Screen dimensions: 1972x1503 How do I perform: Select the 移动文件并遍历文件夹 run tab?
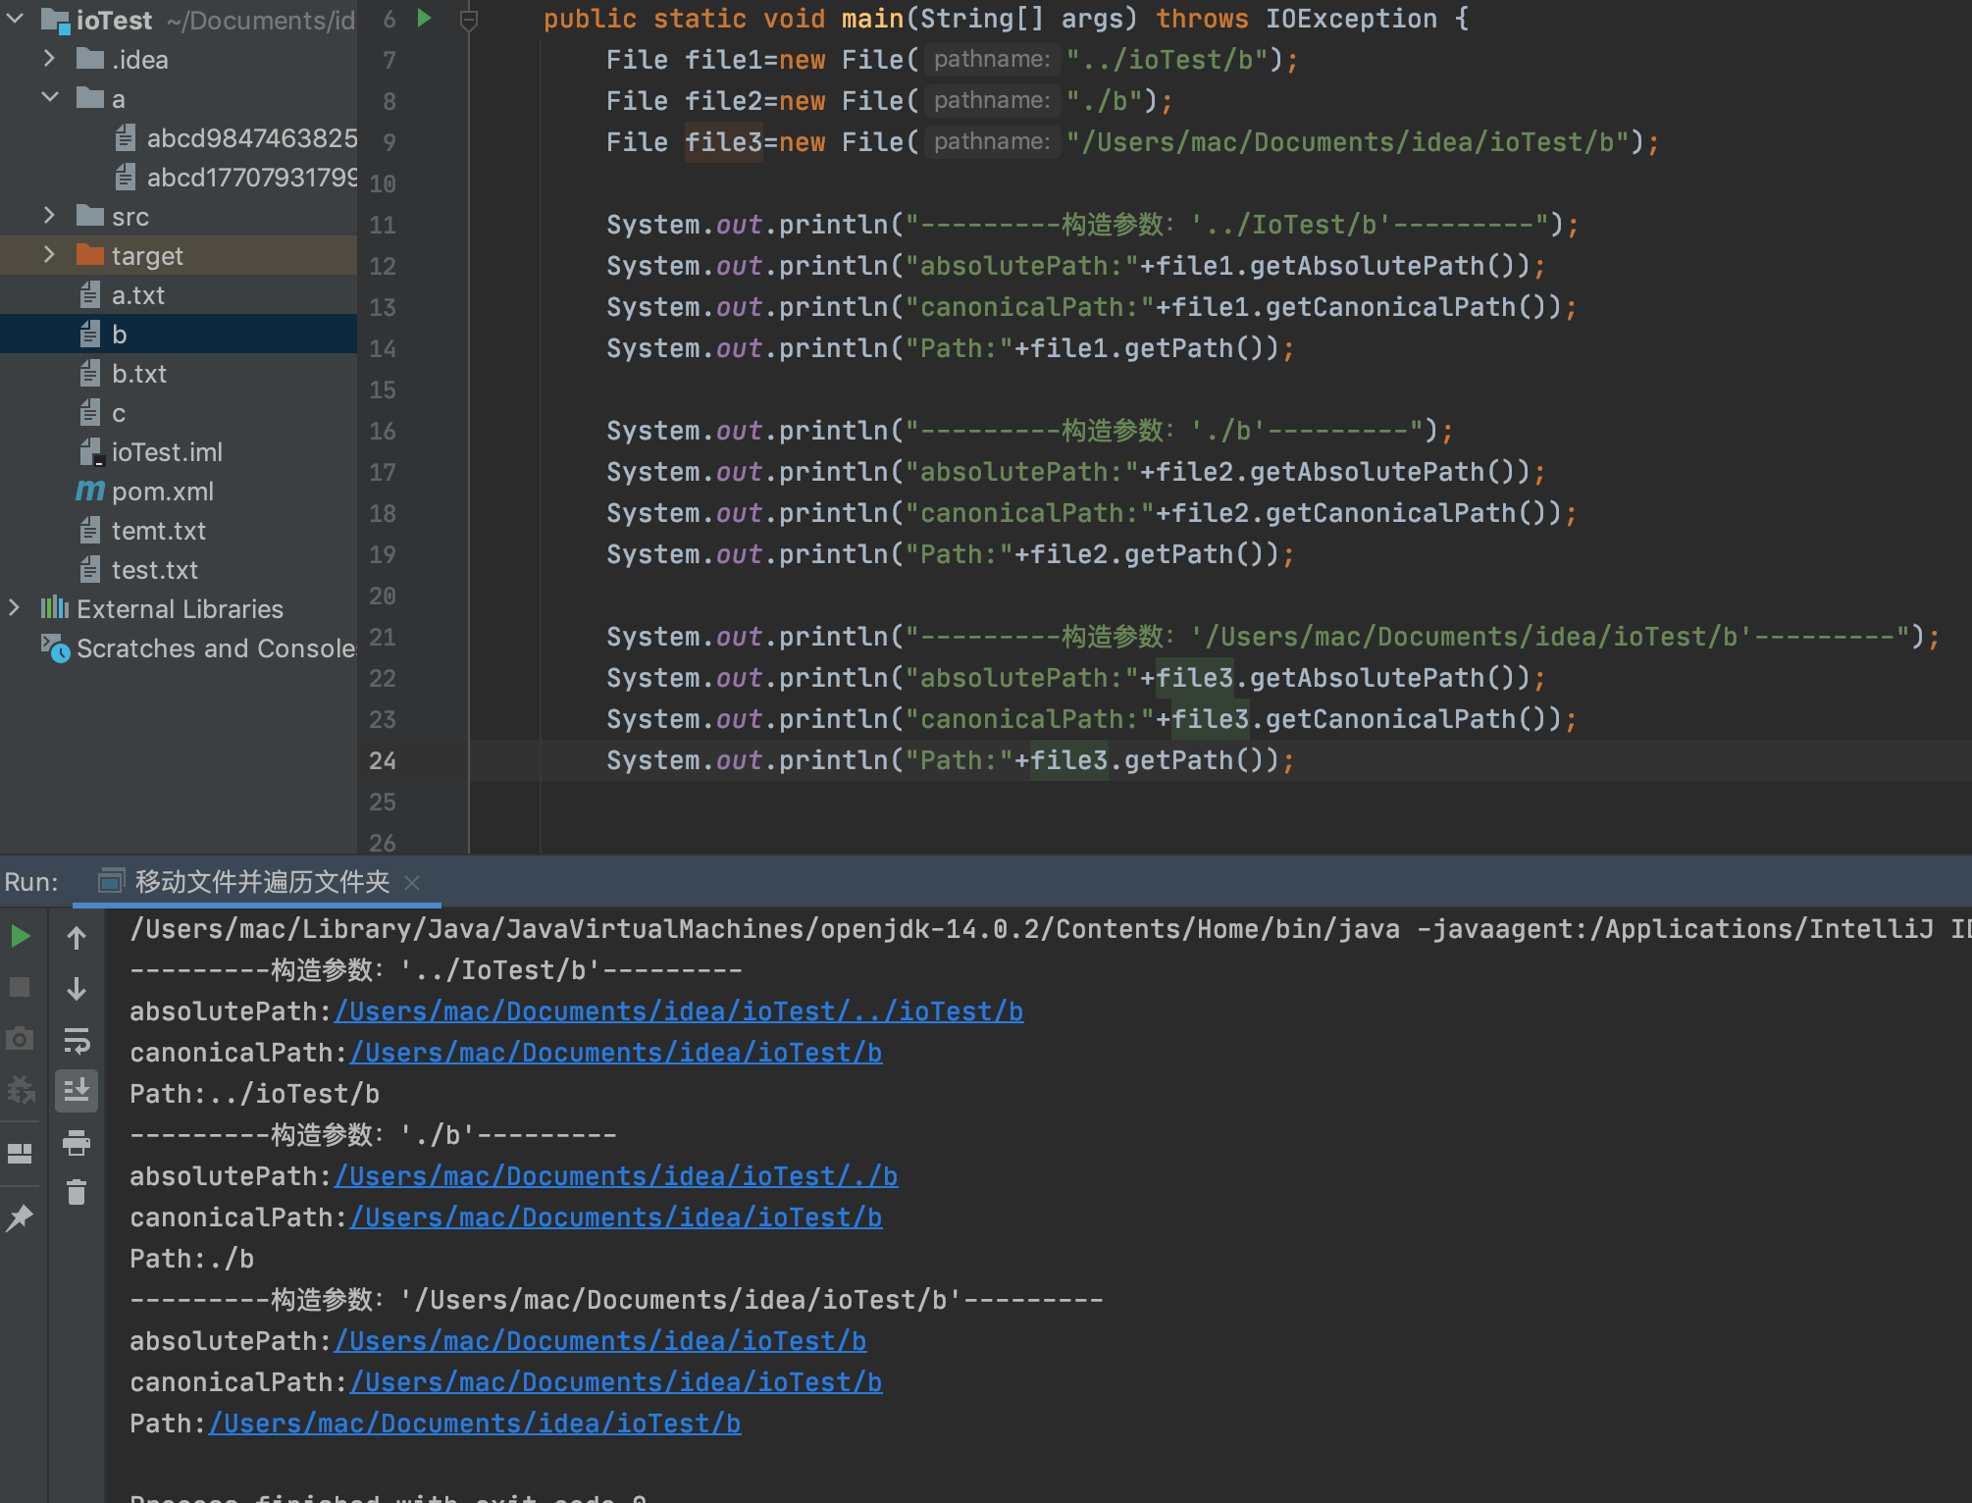click(261, 882)
